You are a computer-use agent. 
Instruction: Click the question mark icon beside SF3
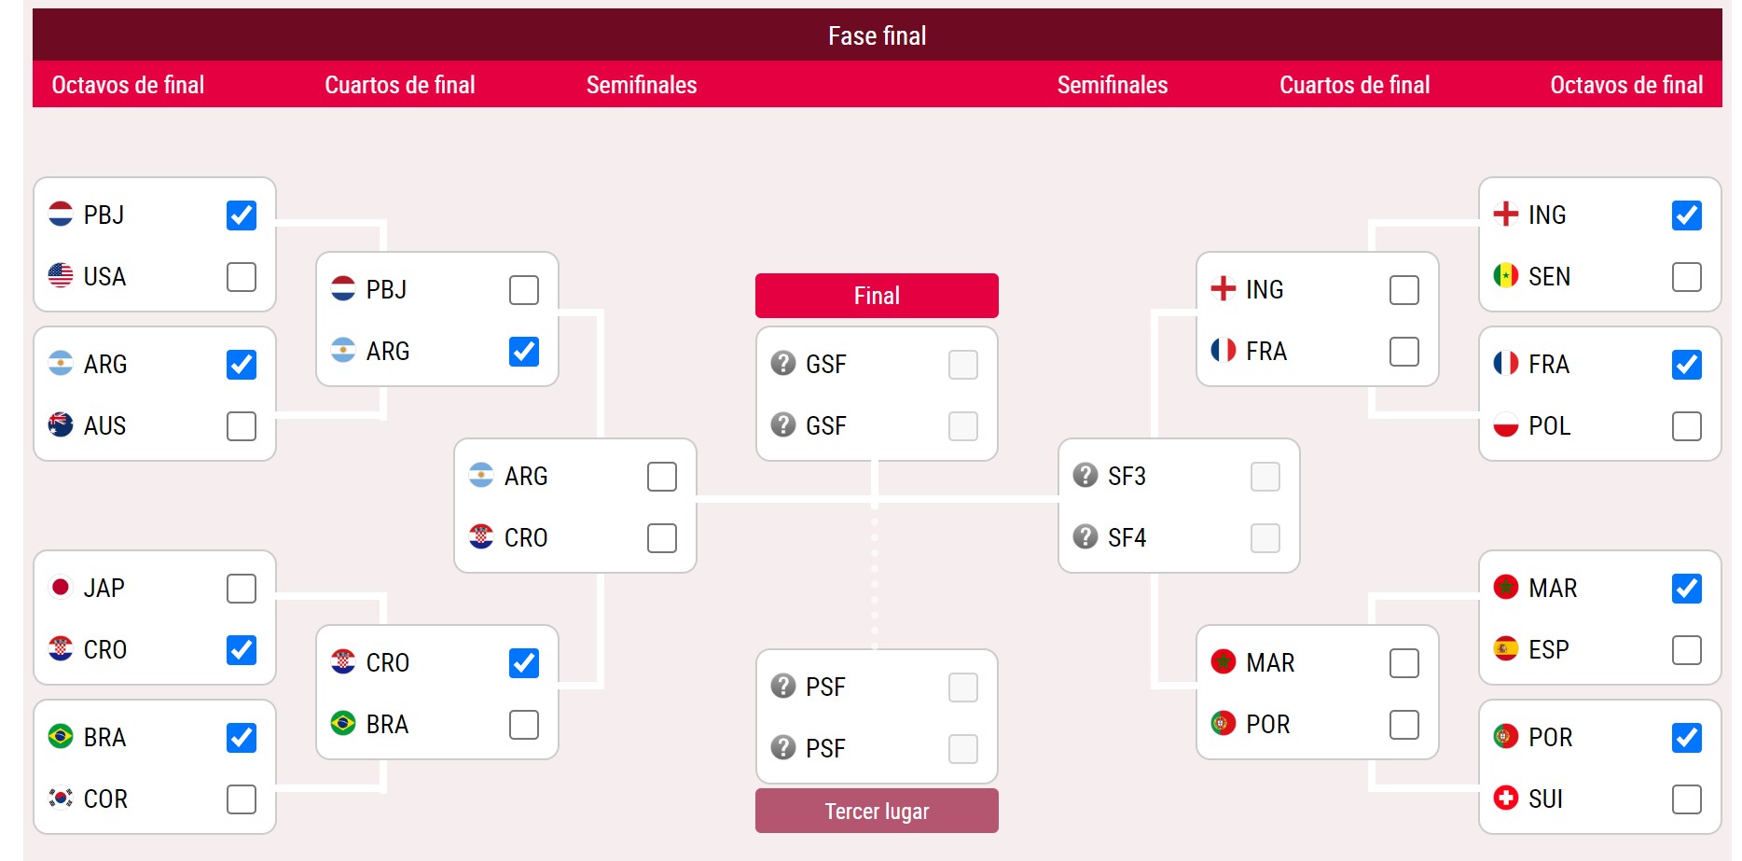click(x=1085, y=475)
